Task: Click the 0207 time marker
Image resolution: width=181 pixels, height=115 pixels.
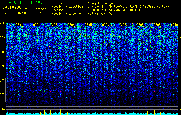Action: 123,25
